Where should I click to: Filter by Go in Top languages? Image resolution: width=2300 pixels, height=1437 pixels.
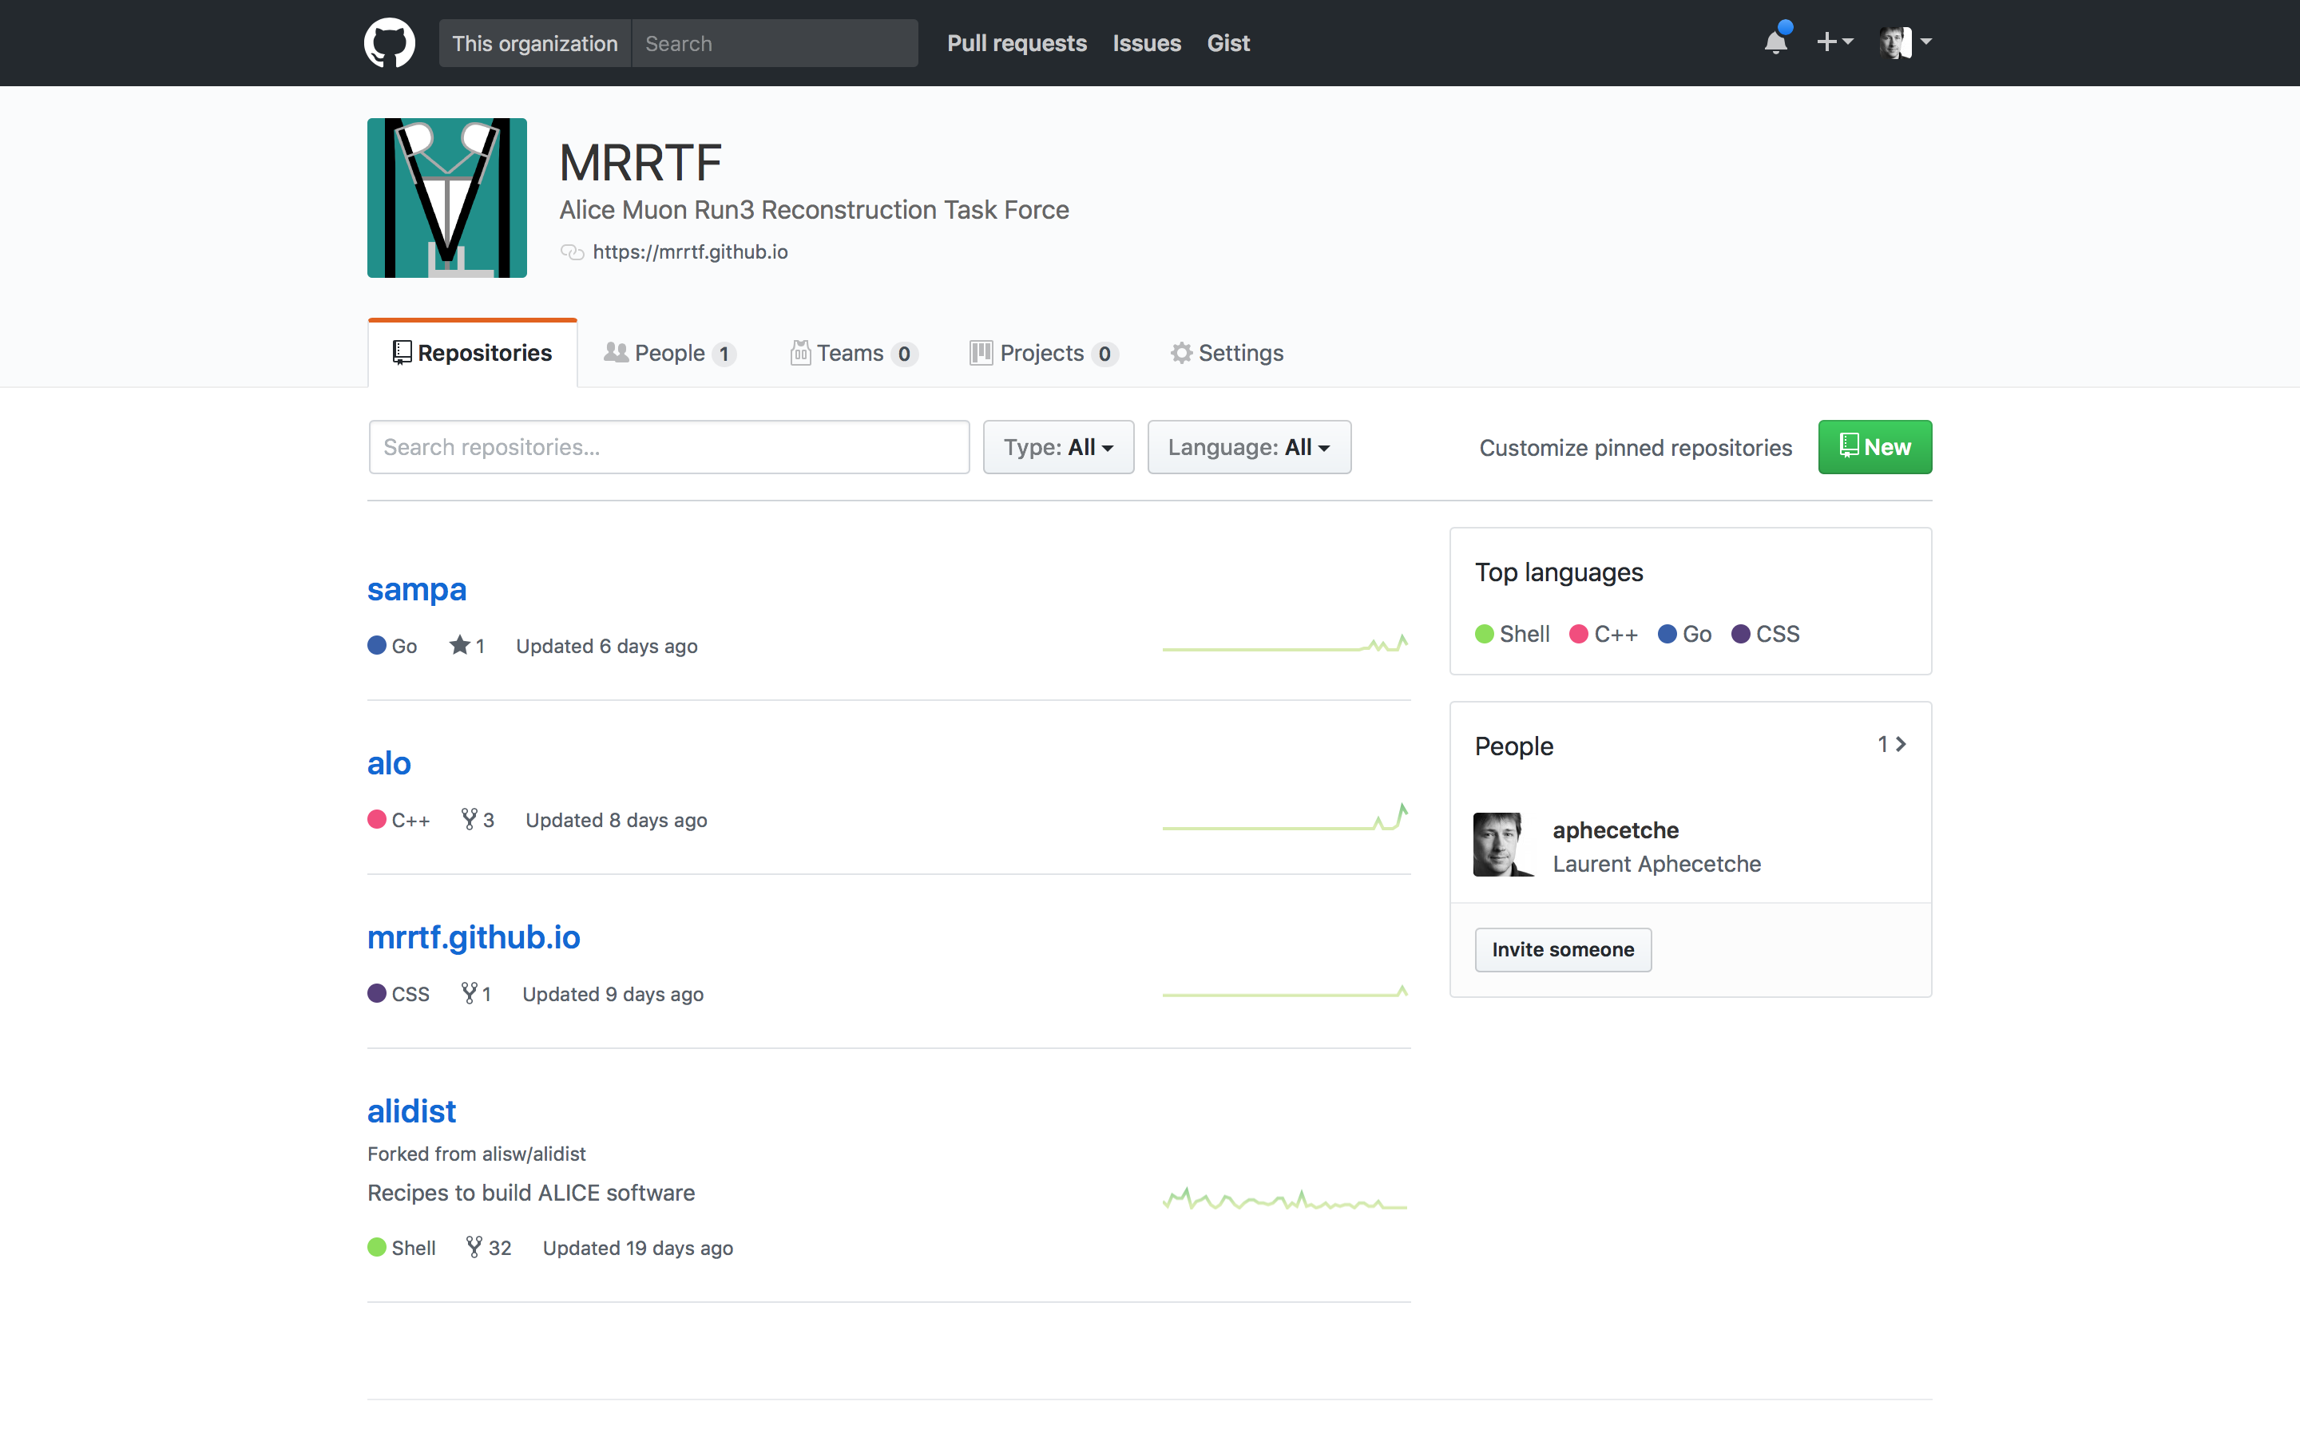tap(1685, 634)
